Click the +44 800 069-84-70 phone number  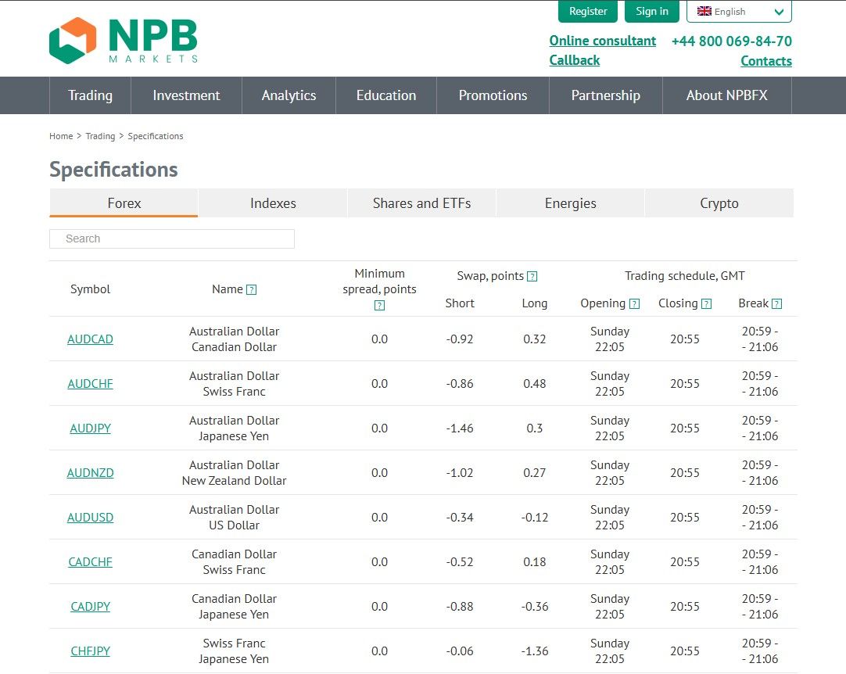[x=732, y=41]
